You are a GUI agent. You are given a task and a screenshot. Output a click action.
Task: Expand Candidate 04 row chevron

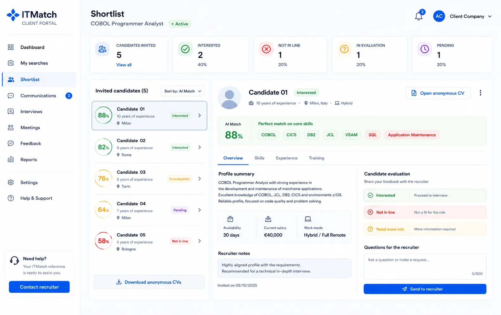(x=199, y=210)
